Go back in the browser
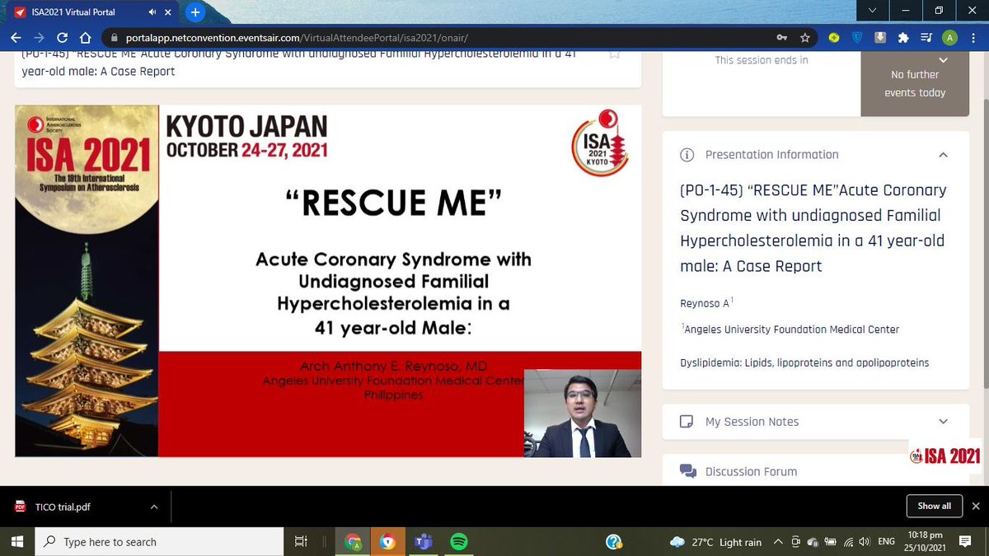The width and height of the screenshot is (989, 556). [x=16, y=38]
